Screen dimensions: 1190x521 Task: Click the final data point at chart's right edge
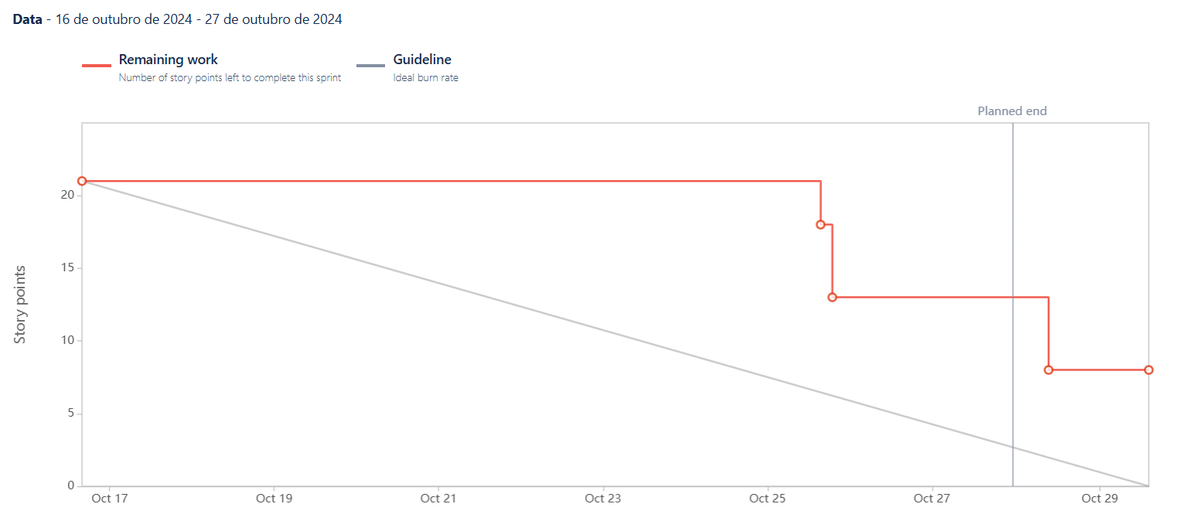pos(1148,369)
